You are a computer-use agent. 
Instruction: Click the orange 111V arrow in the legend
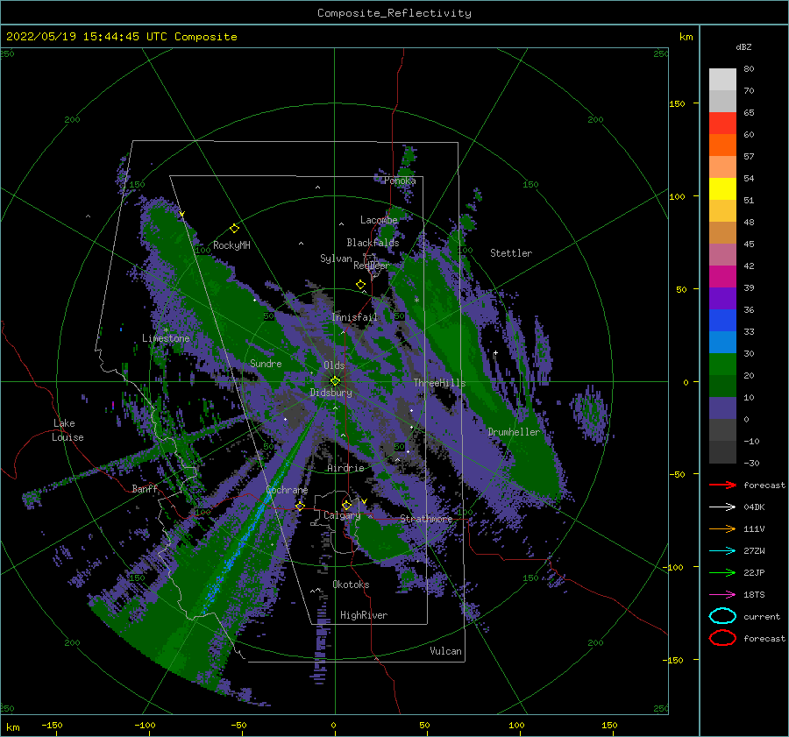click(x=722, y=528)
